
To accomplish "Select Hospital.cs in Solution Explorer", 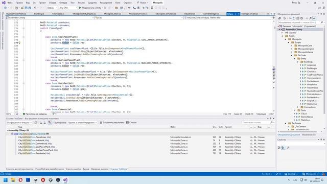I will [312, 84].
